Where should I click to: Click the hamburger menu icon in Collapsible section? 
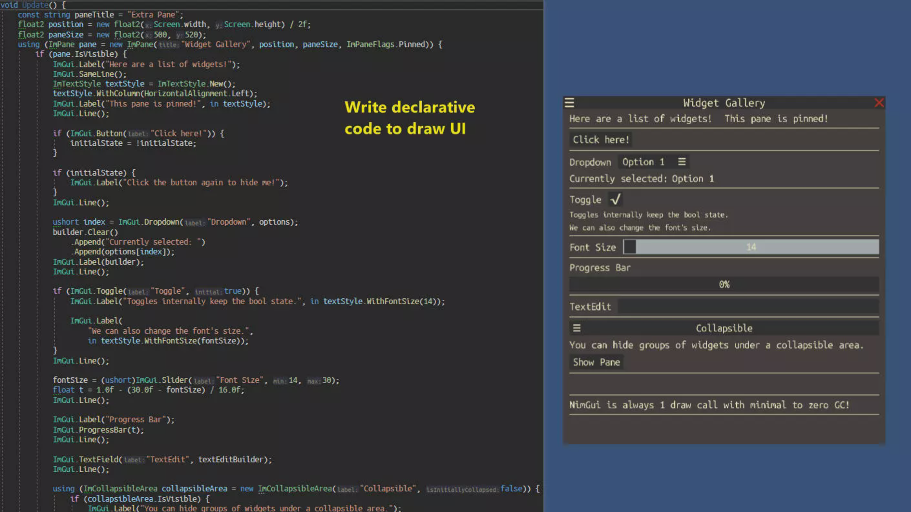coord(576,328)
